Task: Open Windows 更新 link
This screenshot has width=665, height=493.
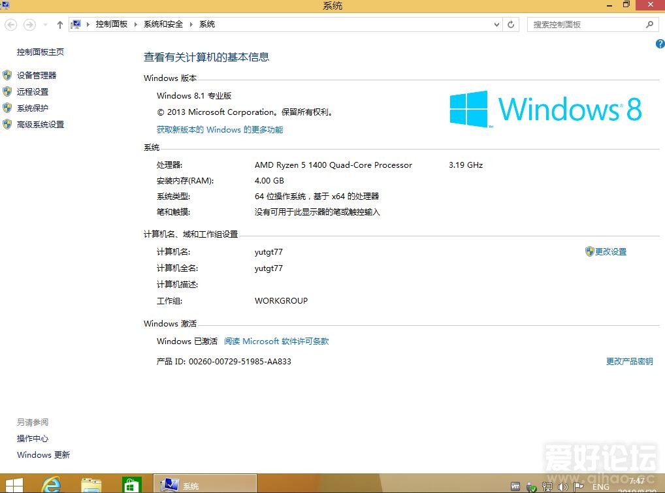Action: point(43,455)
